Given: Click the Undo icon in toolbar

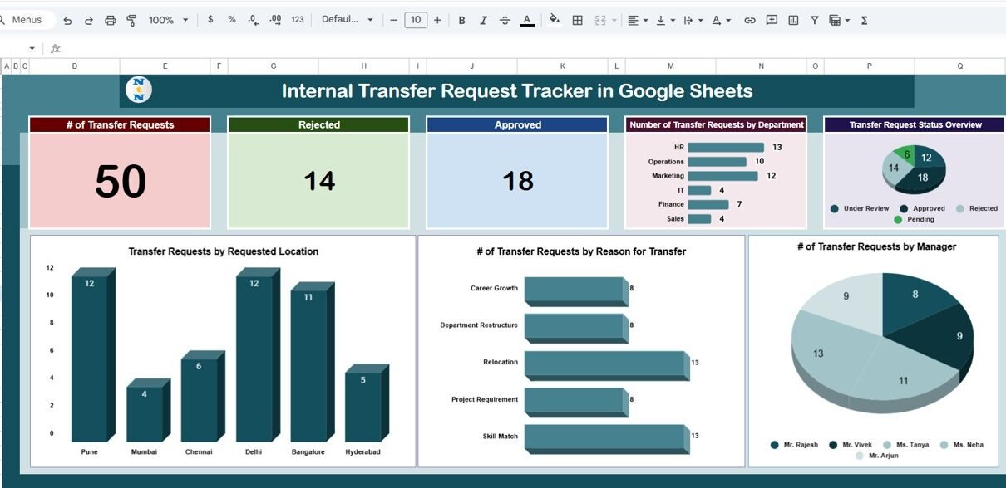Looking at the screenshot, I should [x=67, y=20].
